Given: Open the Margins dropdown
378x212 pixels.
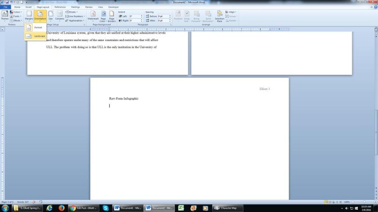Looking at the screenshot, I should 29,16.
